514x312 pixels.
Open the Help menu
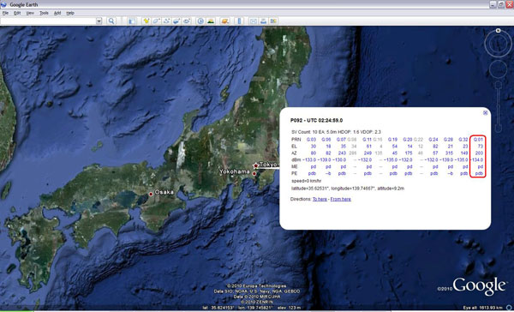coord(70,13)
